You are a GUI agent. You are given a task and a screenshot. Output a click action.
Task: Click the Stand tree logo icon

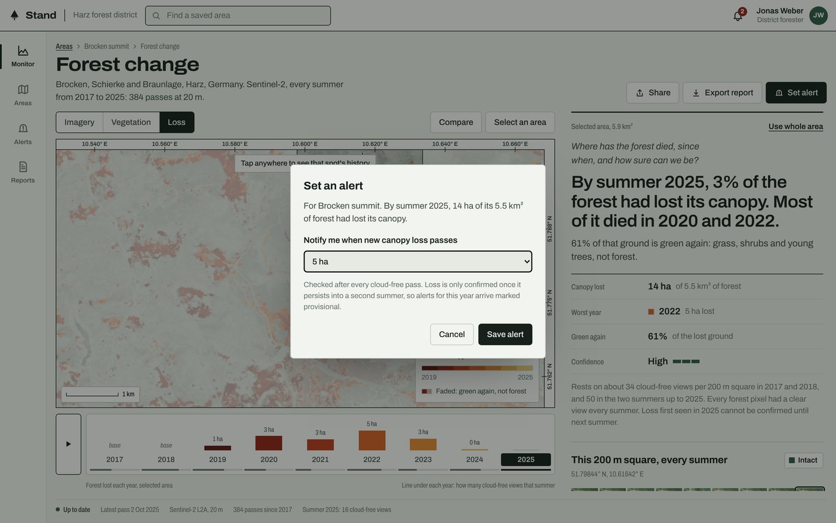pos(14,15)
